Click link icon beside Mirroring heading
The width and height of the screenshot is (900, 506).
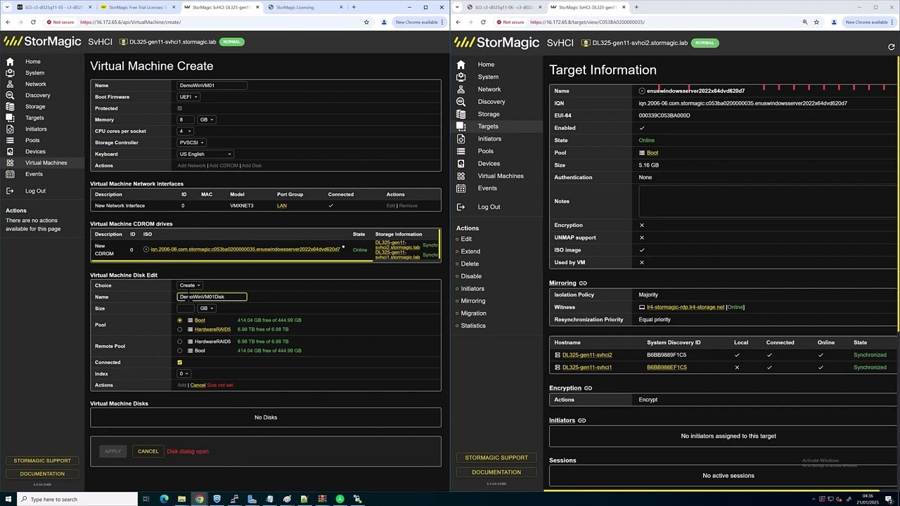[x=583, y=283]
